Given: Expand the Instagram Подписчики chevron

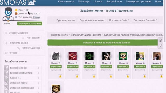Looking at the screenshot, I should point(39,88).
